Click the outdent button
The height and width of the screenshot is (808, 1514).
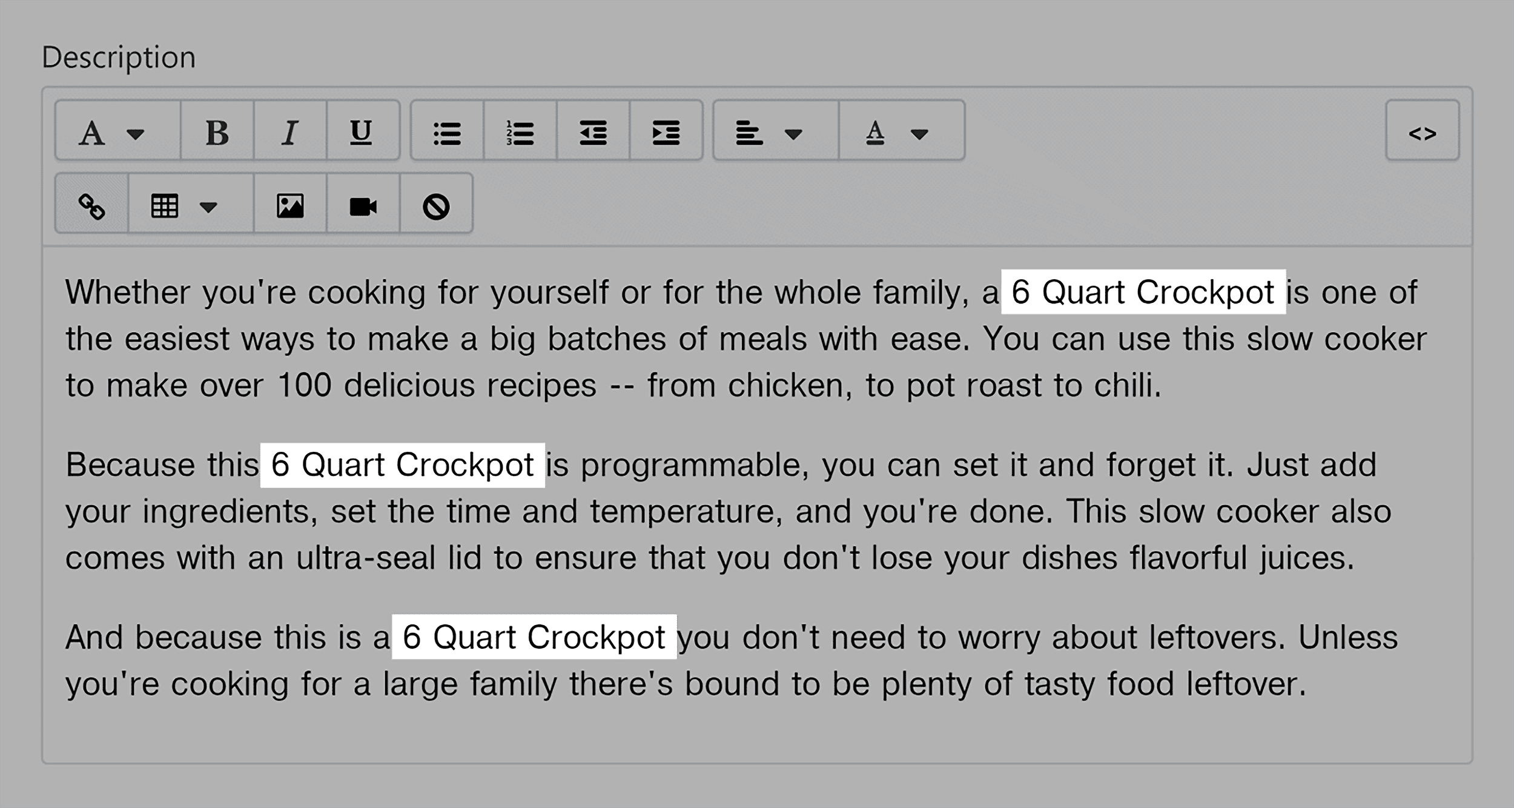pyautogui.click(x=593, y=131)
